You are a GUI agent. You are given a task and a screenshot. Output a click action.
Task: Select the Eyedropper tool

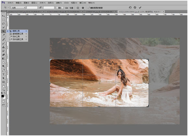[4, 35]
